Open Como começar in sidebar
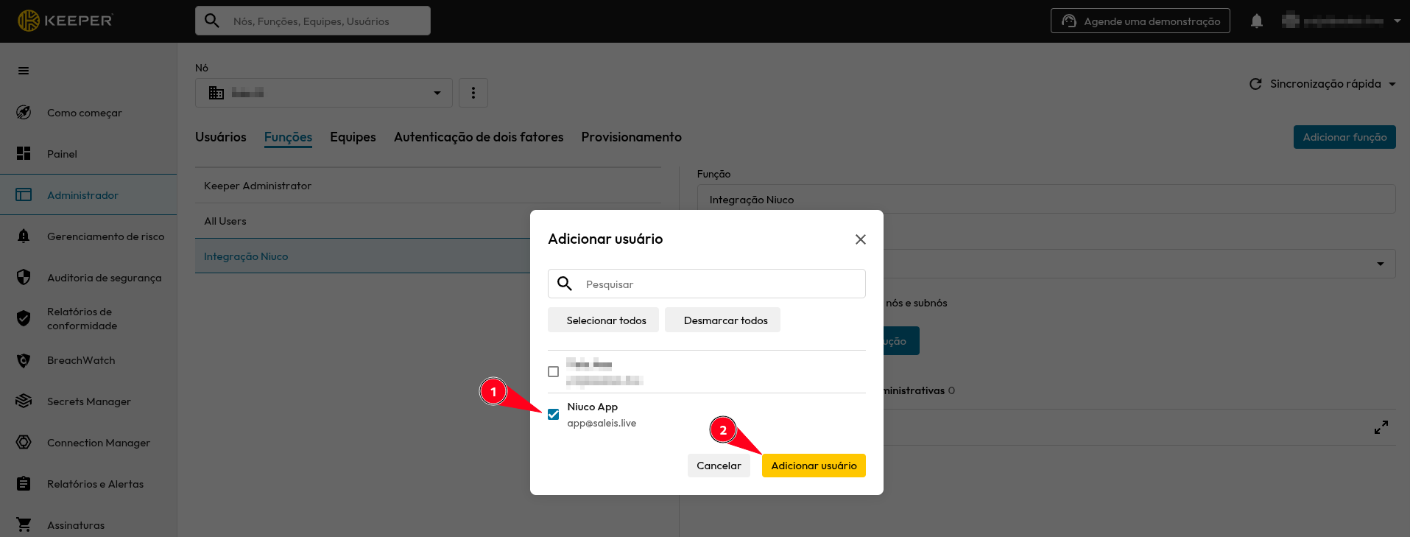The width and height of the screenshot is (1410, 537). pyautogui.click(x=88, y=113)
